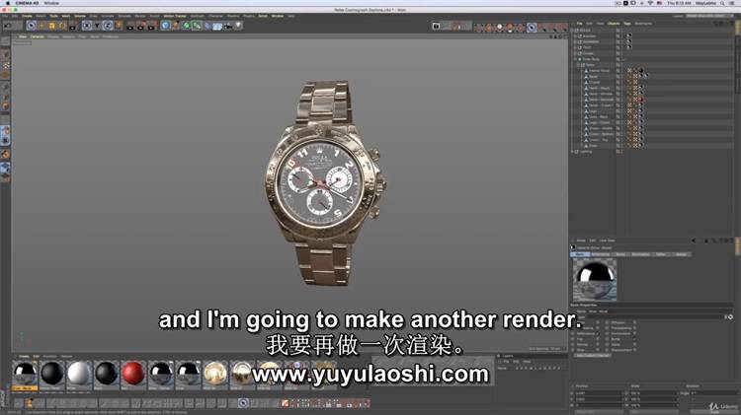Screen dimensions: 741x415
Task: Click the green Subdivision Surface generator icon
Action: tap(186, 26)
